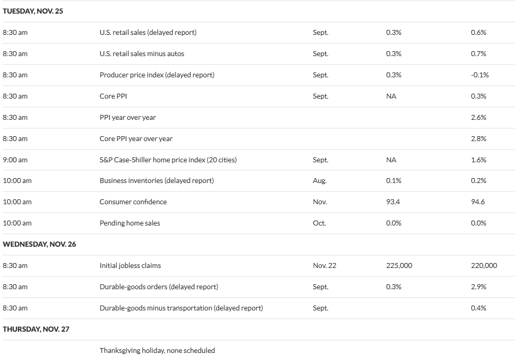
Task: Select Producer price index (delayed report)
Action: [156, 75]
